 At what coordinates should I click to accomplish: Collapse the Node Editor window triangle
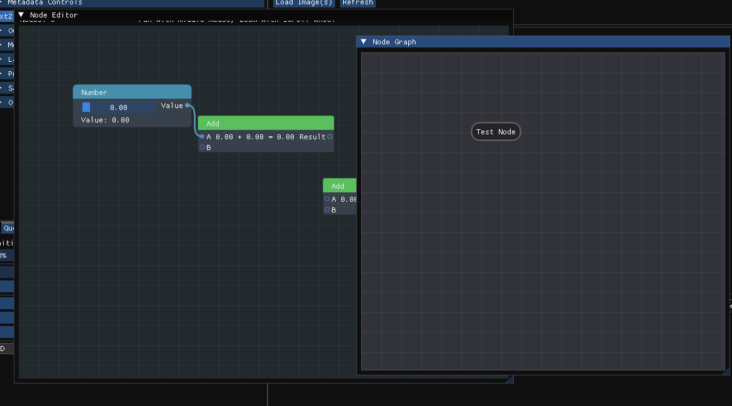(21, 15)
